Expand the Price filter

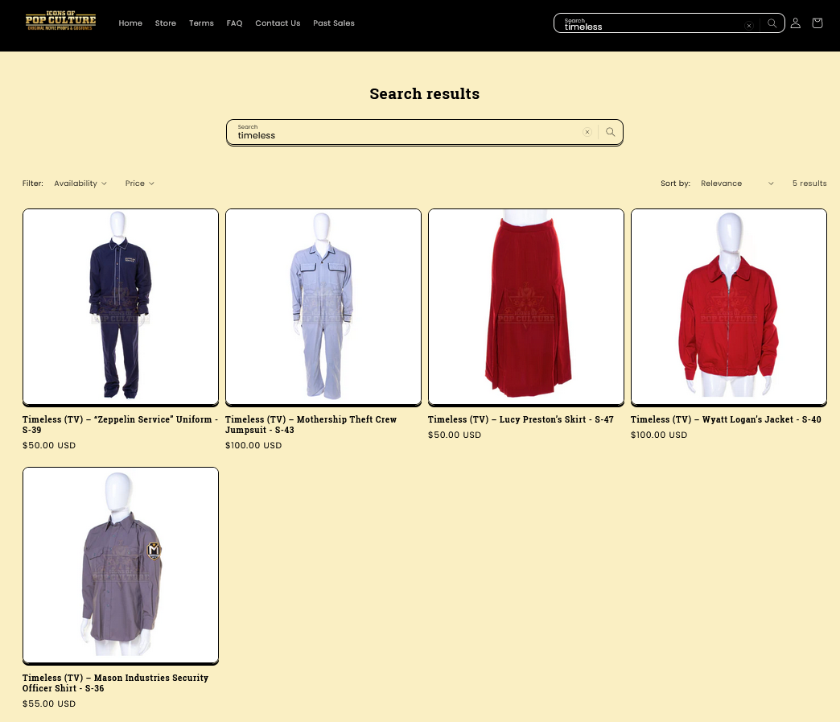click(x=139, y=184)
